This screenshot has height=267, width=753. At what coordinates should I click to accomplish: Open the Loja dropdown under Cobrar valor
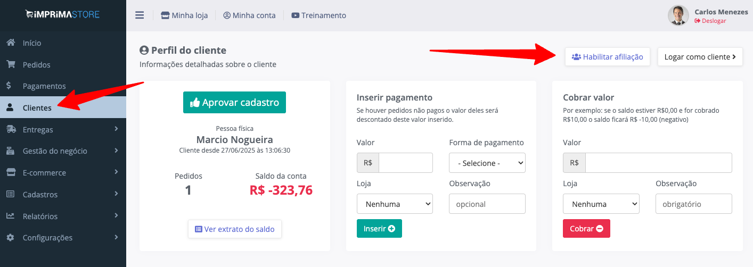pyautogui.click(x=601, y=204)
